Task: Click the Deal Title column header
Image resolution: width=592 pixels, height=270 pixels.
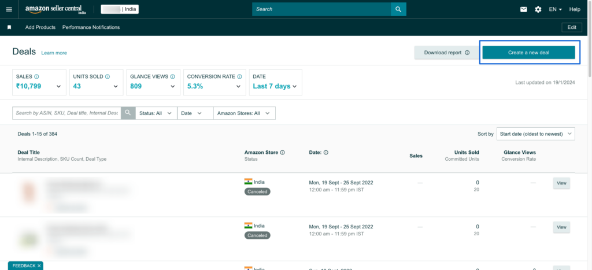Action: tap(29, 153)
